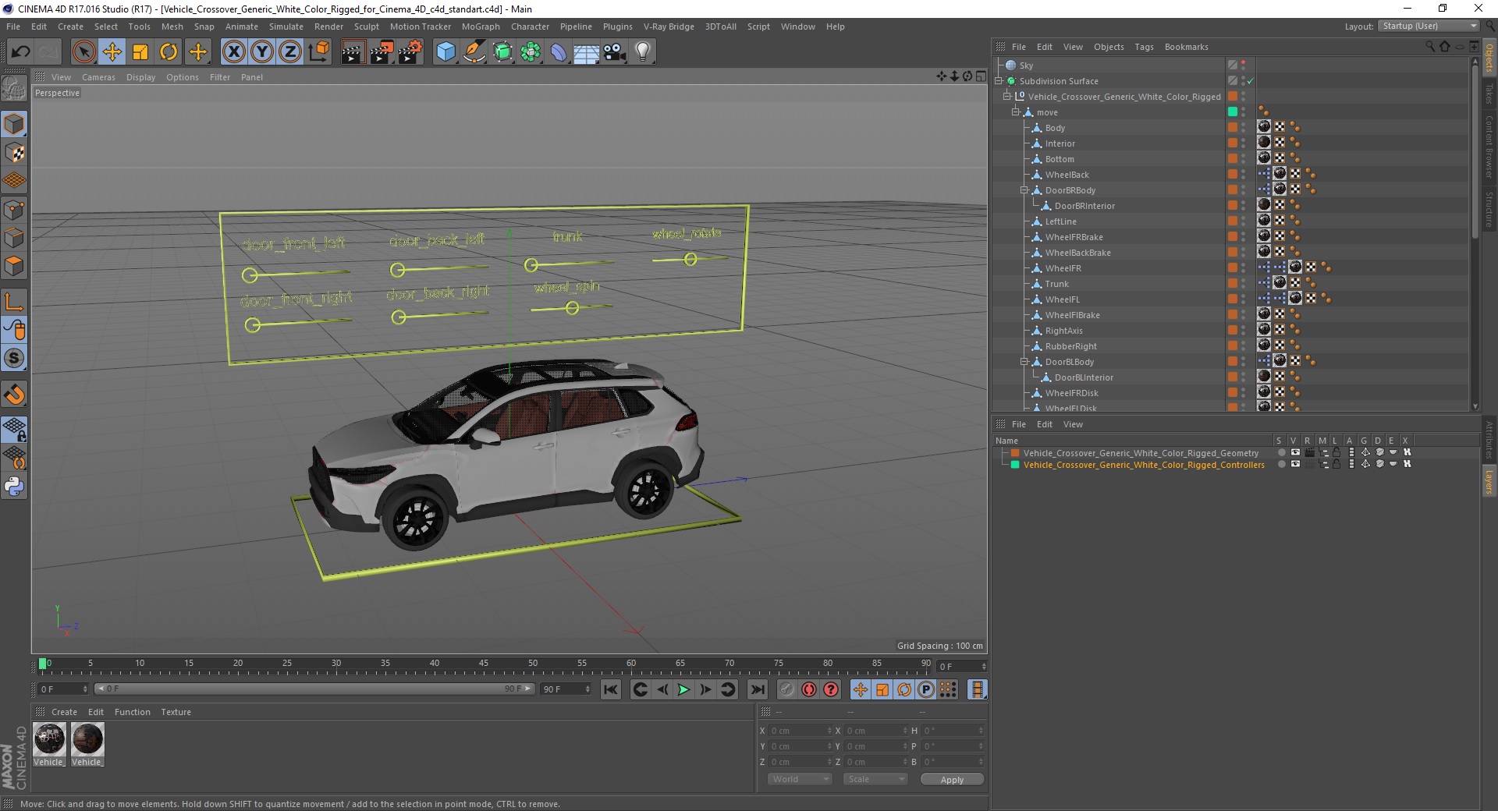
Task: Add a Light object
Action: (643, 52)
